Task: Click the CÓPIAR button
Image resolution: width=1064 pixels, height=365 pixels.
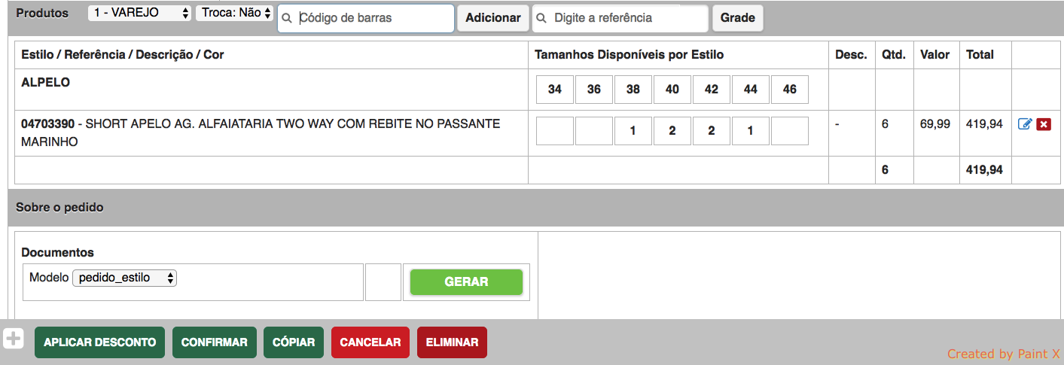Action: coord(294,342)
